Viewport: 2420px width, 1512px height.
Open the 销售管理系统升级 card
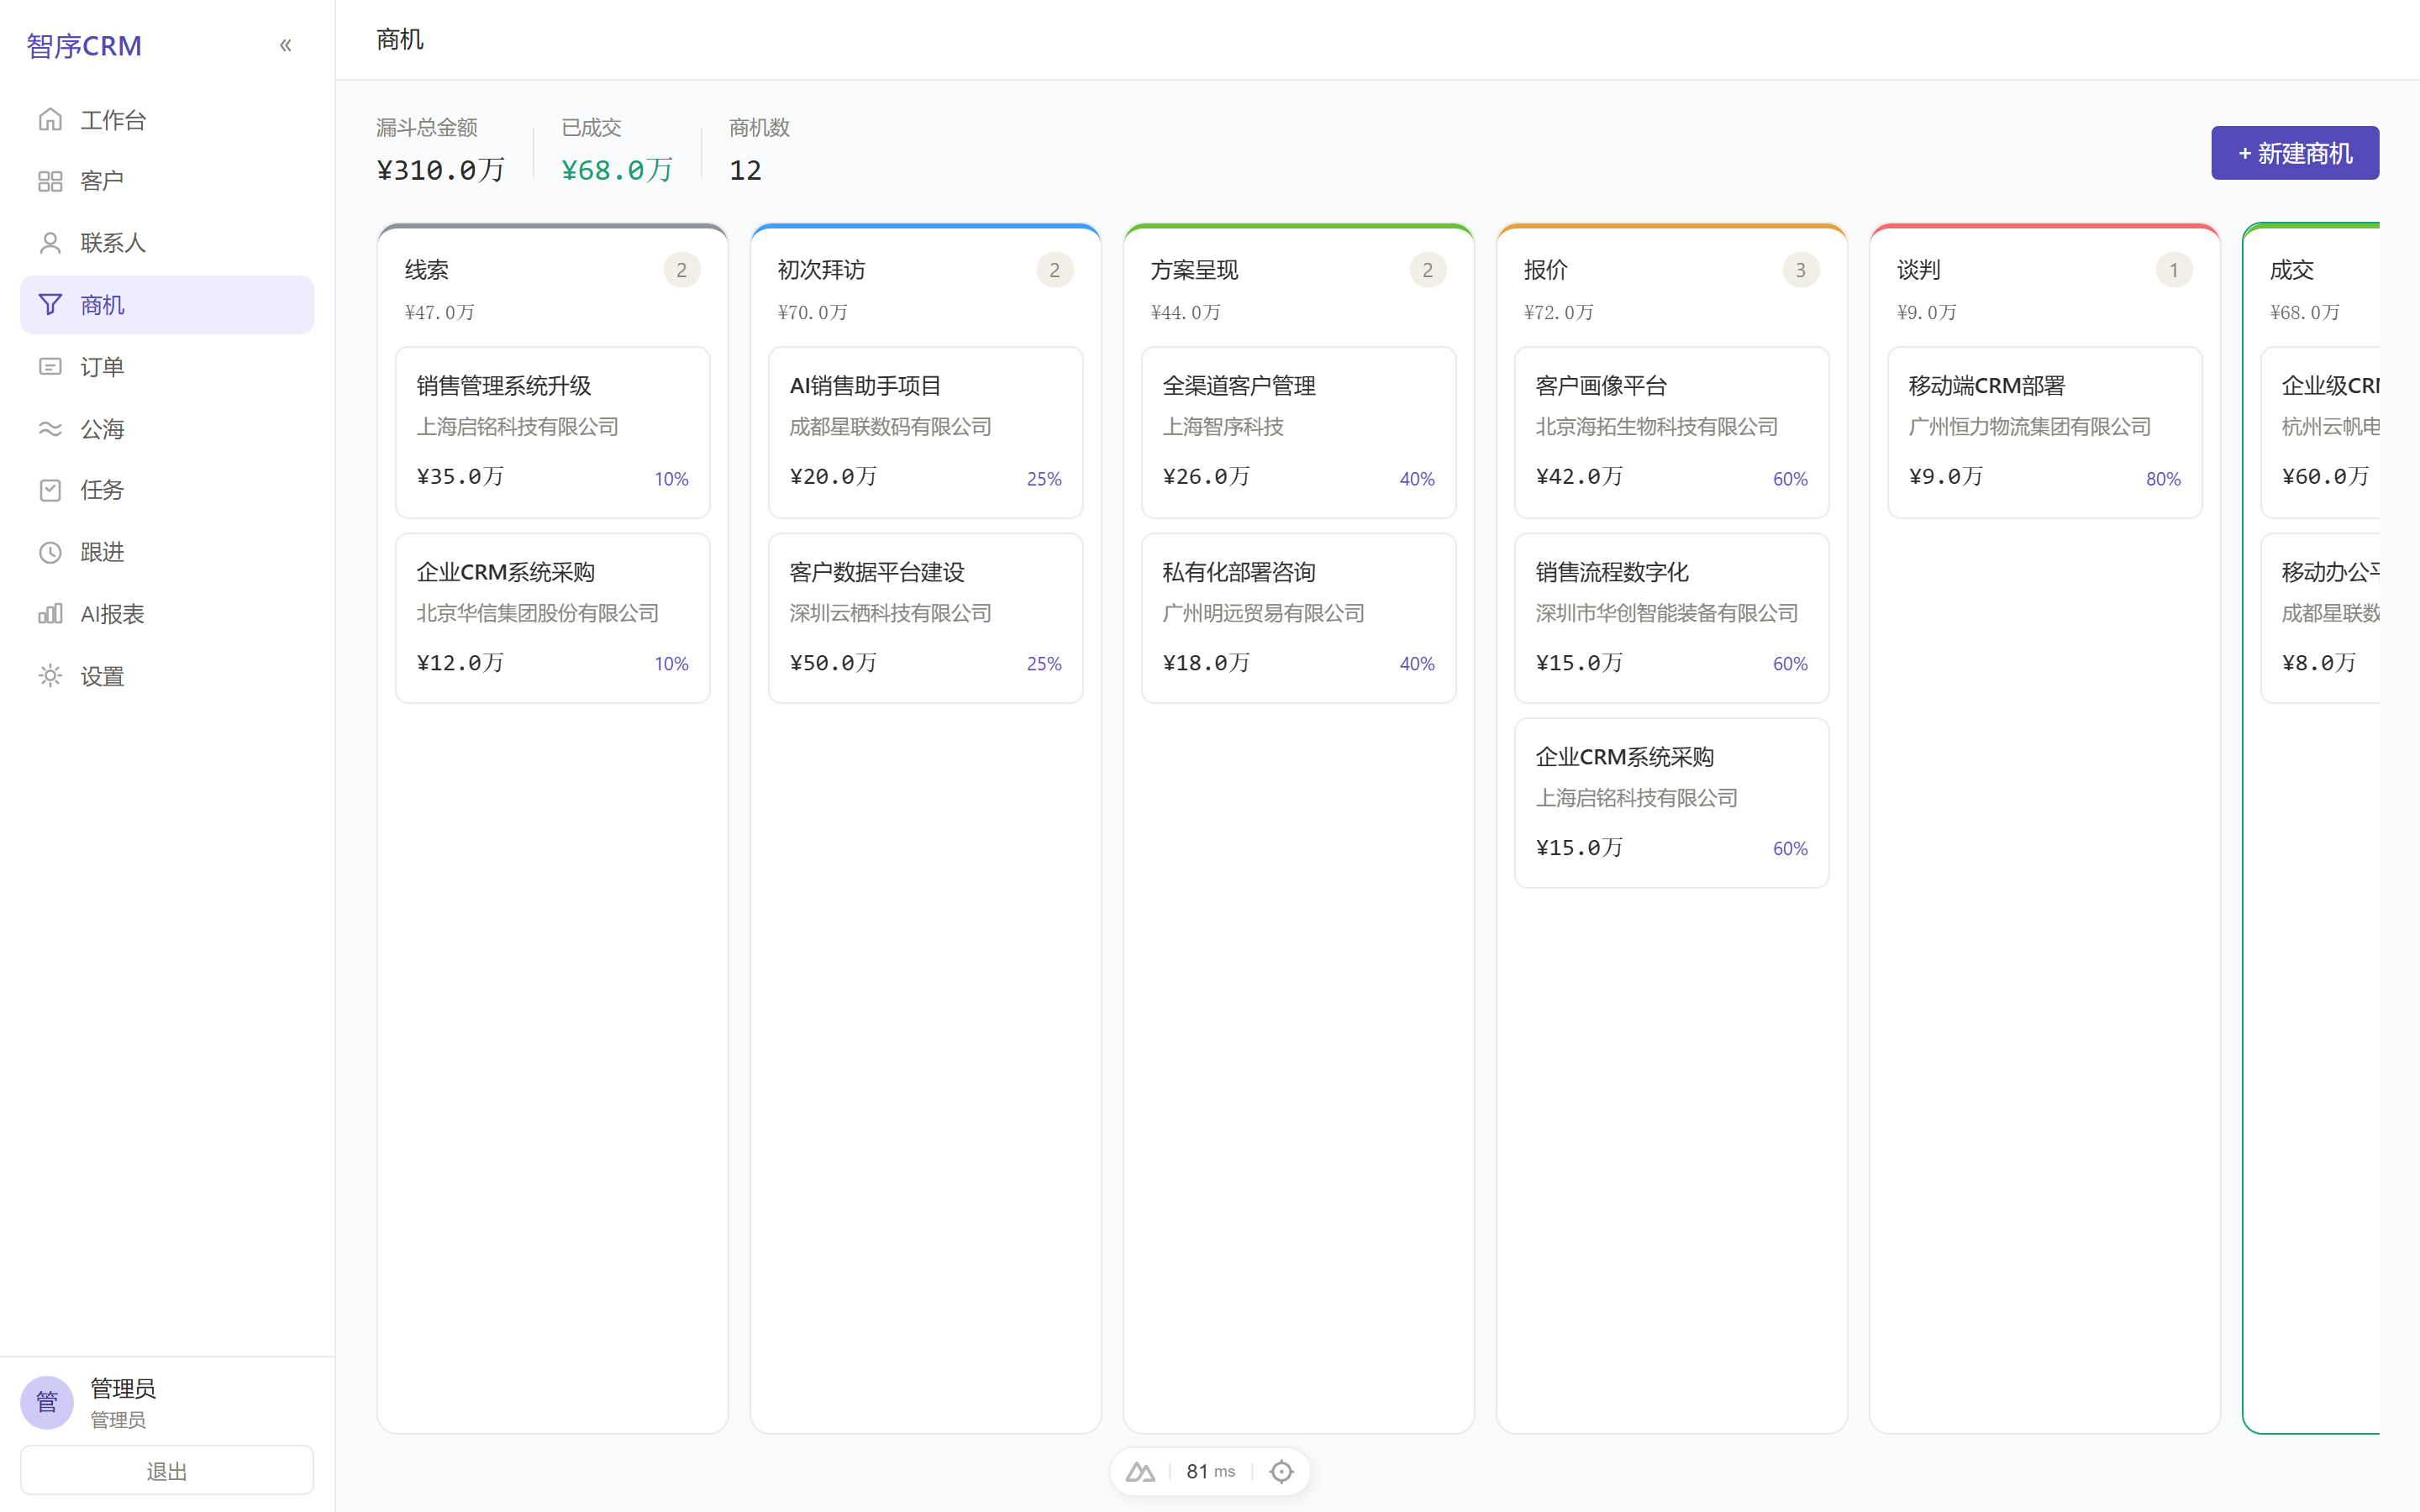tap(553, 432)
